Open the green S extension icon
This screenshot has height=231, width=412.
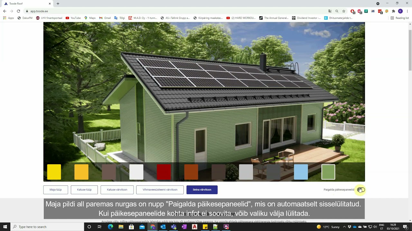pyautogui.click(x=366, y=11)
